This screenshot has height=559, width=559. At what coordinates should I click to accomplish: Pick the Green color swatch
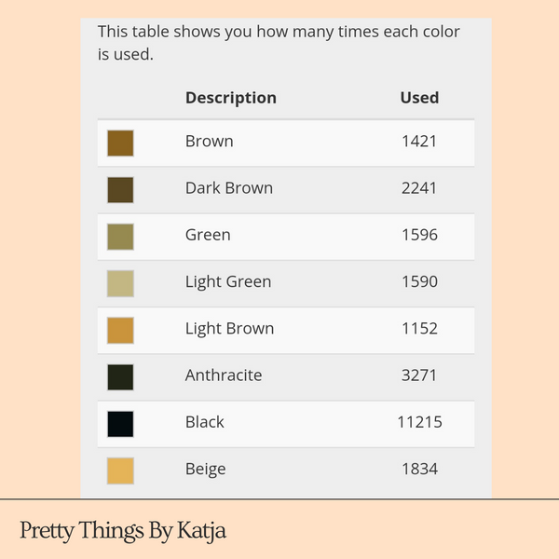(x=120, y=237)
